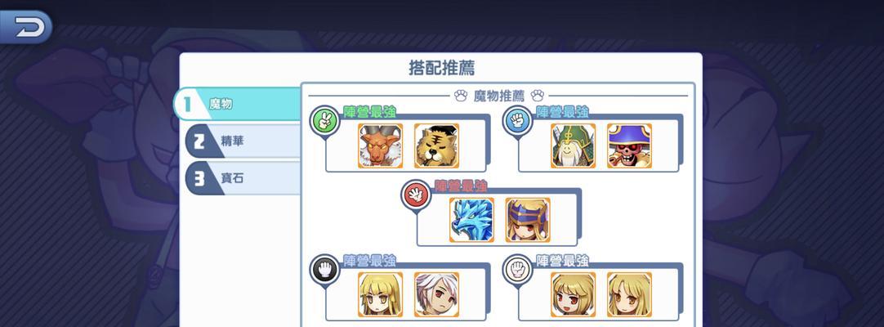Image resolution: width=884 pixels, height=327 pixels.
Task: Click the green scissors faction icon
Action: (x=325, y=121)
